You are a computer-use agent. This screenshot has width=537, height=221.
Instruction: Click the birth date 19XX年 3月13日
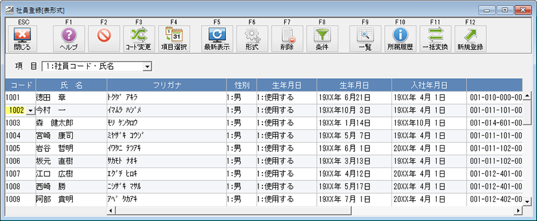354,161
